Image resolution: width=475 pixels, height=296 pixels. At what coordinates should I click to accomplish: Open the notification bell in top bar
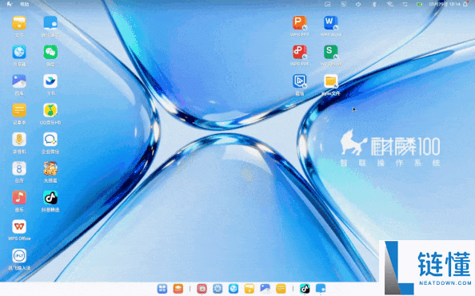(x=465, y=4)
